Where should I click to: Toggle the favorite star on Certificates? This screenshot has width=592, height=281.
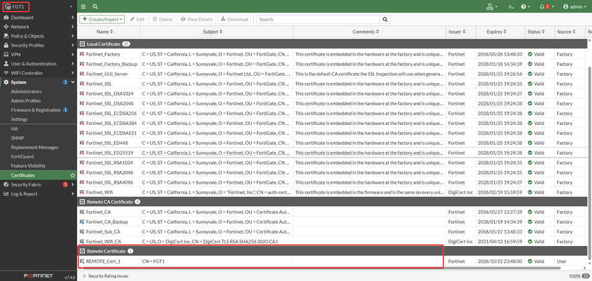pyautogui.click(x=73, y=175)
